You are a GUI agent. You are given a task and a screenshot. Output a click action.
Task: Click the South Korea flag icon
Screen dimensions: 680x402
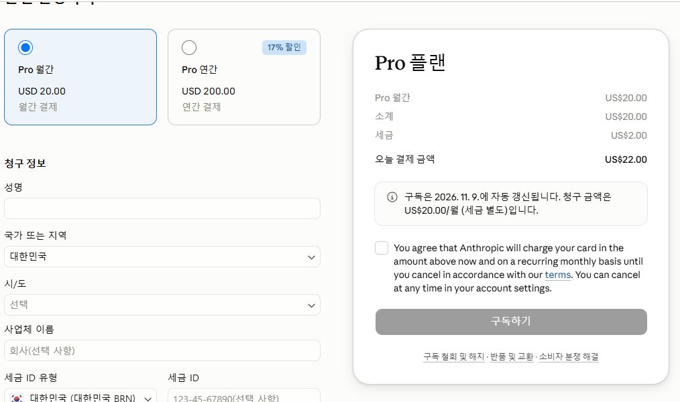point(17,398)
